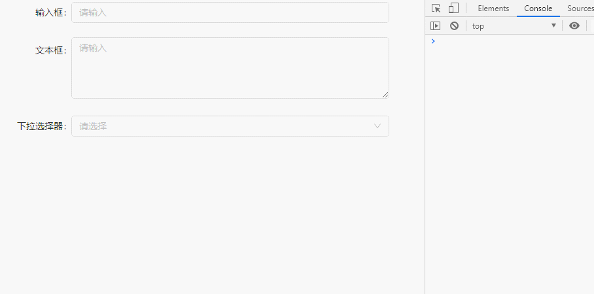Viewport: 594px width, 294px height.
Task: Switch to the Elements tab
Action: coord(493,8)
